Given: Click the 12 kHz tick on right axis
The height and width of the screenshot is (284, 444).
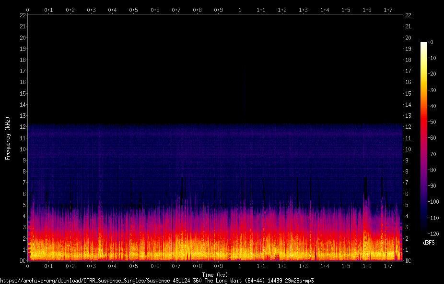Looking at the screenshot, I should point(408,127).
